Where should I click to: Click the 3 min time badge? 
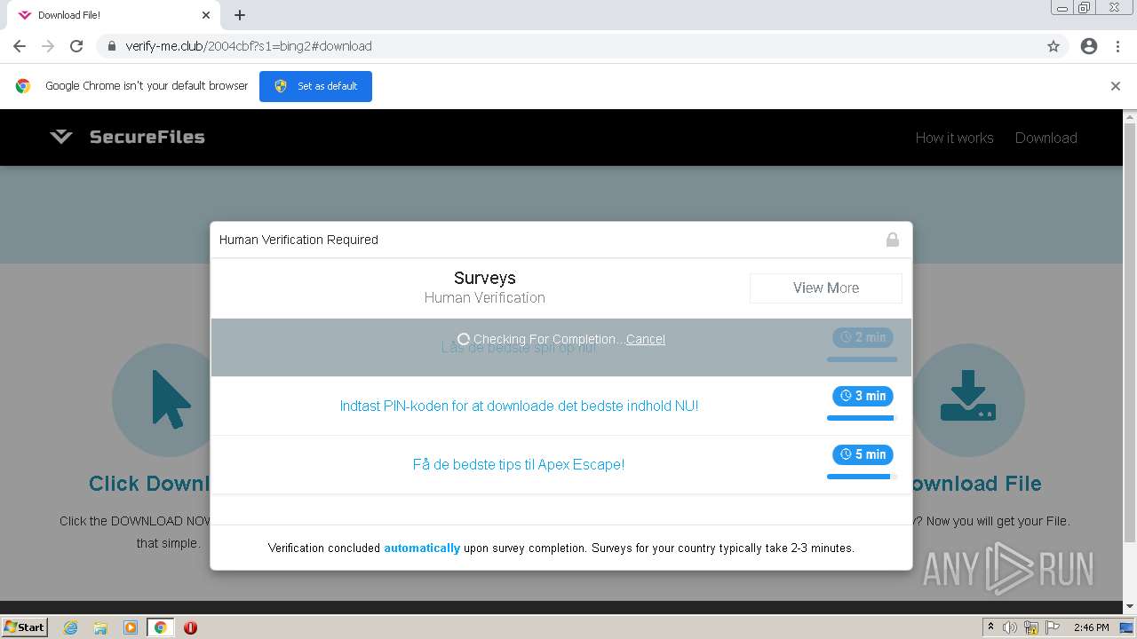(862, 396)
